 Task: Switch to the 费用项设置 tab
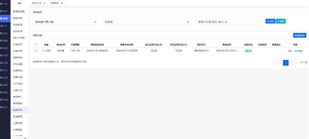click(36, 3)
